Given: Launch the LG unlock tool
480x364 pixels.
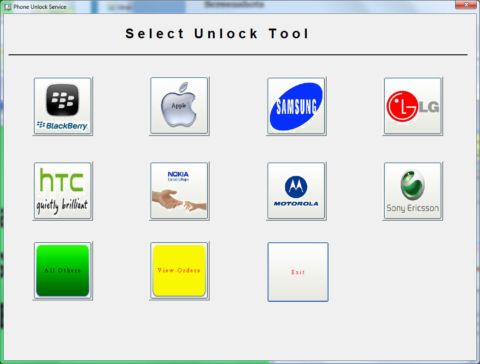Looking at the screenshot, I should pos(413,106).
